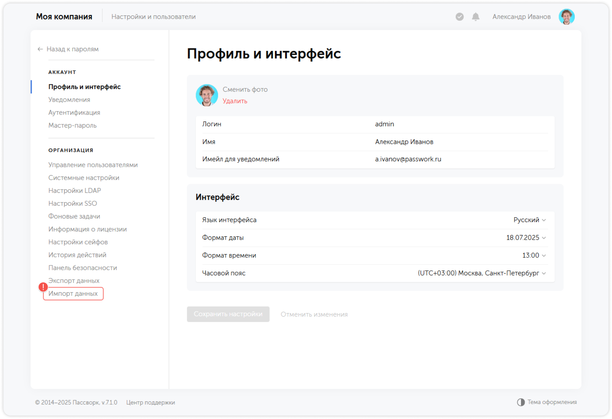
Task: Open the Уведомления settings section
Action: (69, 100)
